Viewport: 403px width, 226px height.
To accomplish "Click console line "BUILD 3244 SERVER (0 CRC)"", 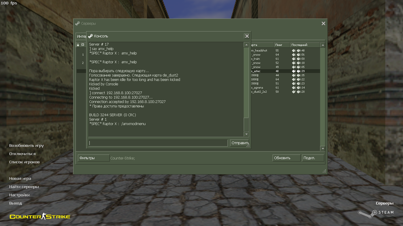I will [112, 115].
